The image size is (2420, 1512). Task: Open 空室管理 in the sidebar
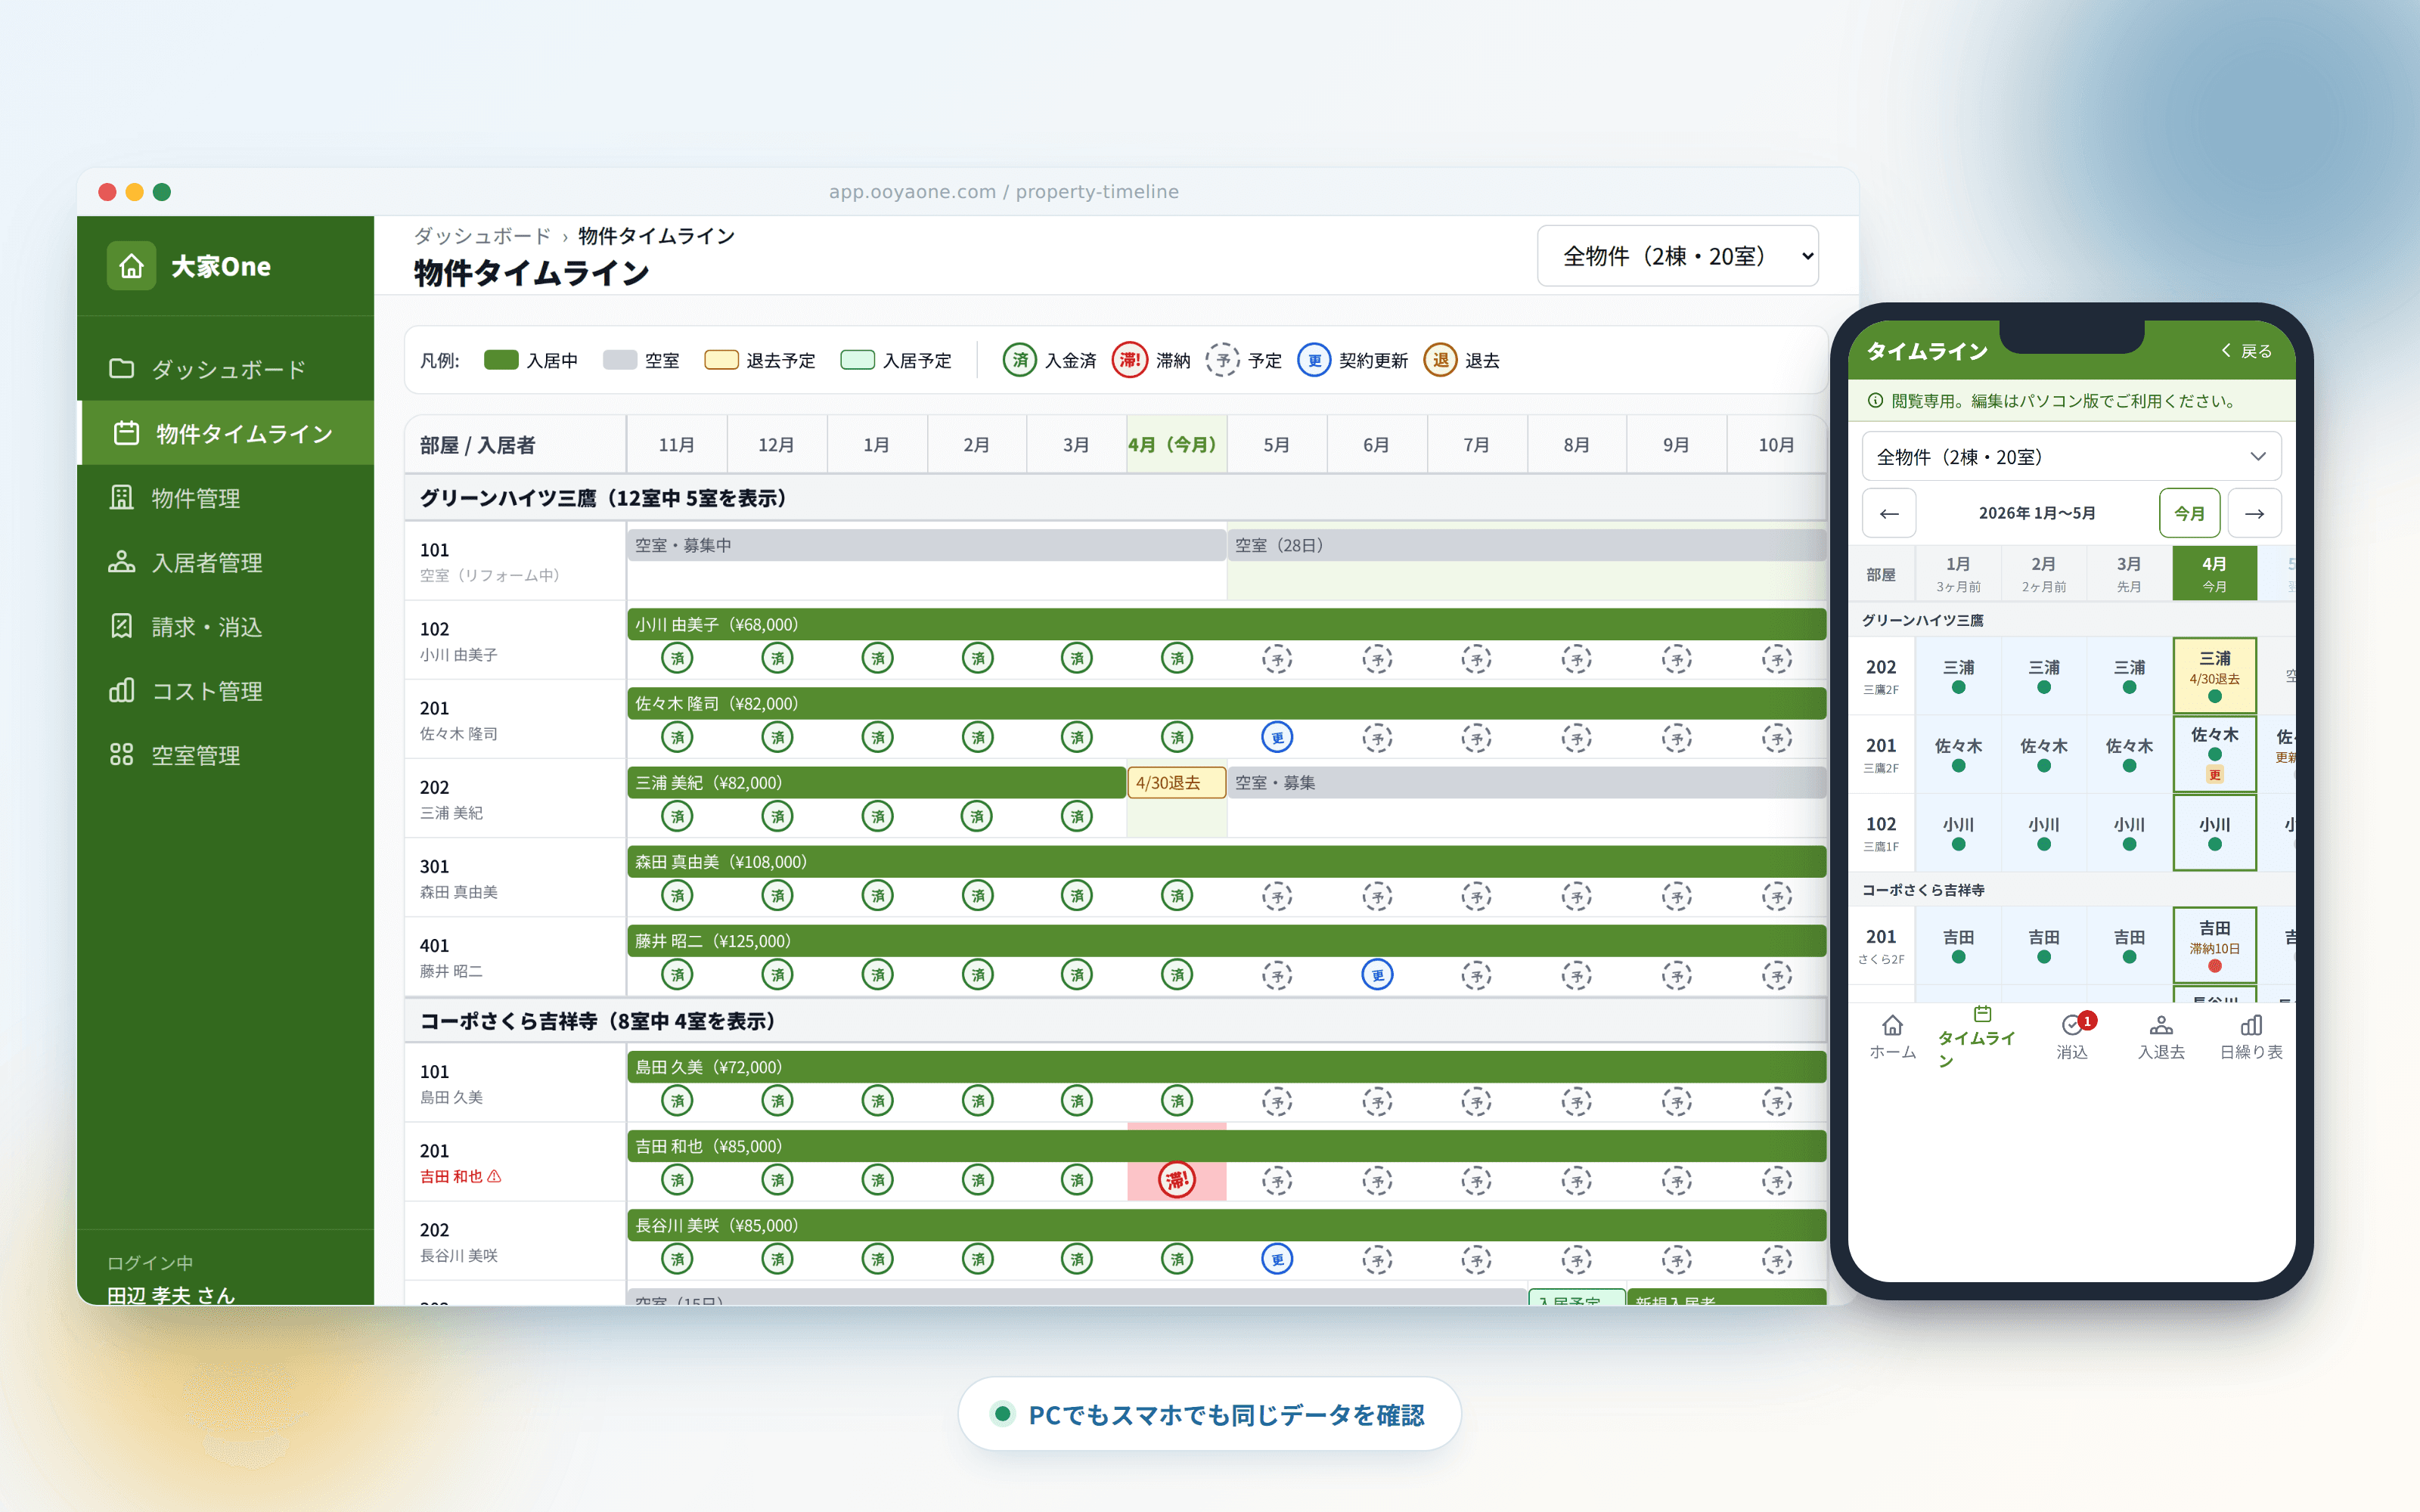(196, 755)
